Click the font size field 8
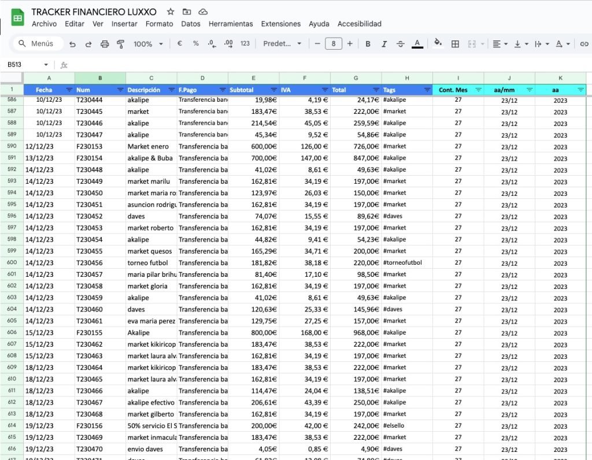This screenshot has width=592, height=460. pyautogui.click(x=334, y=44)
